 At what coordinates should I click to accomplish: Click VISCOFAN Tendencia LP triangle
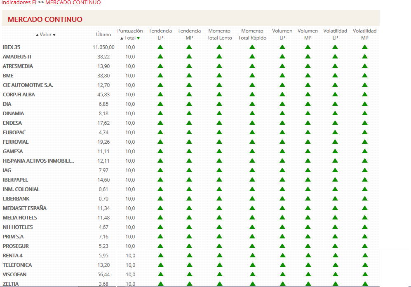(161, 274)
